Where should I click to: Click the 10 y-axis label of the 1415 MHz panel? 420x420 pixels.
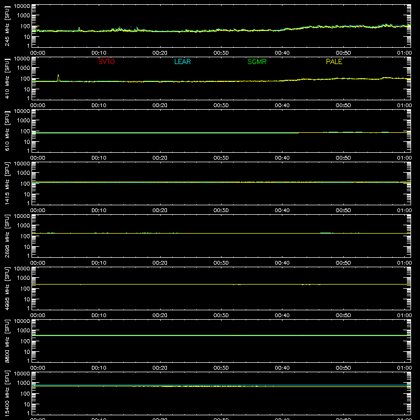tap(27, 194)
